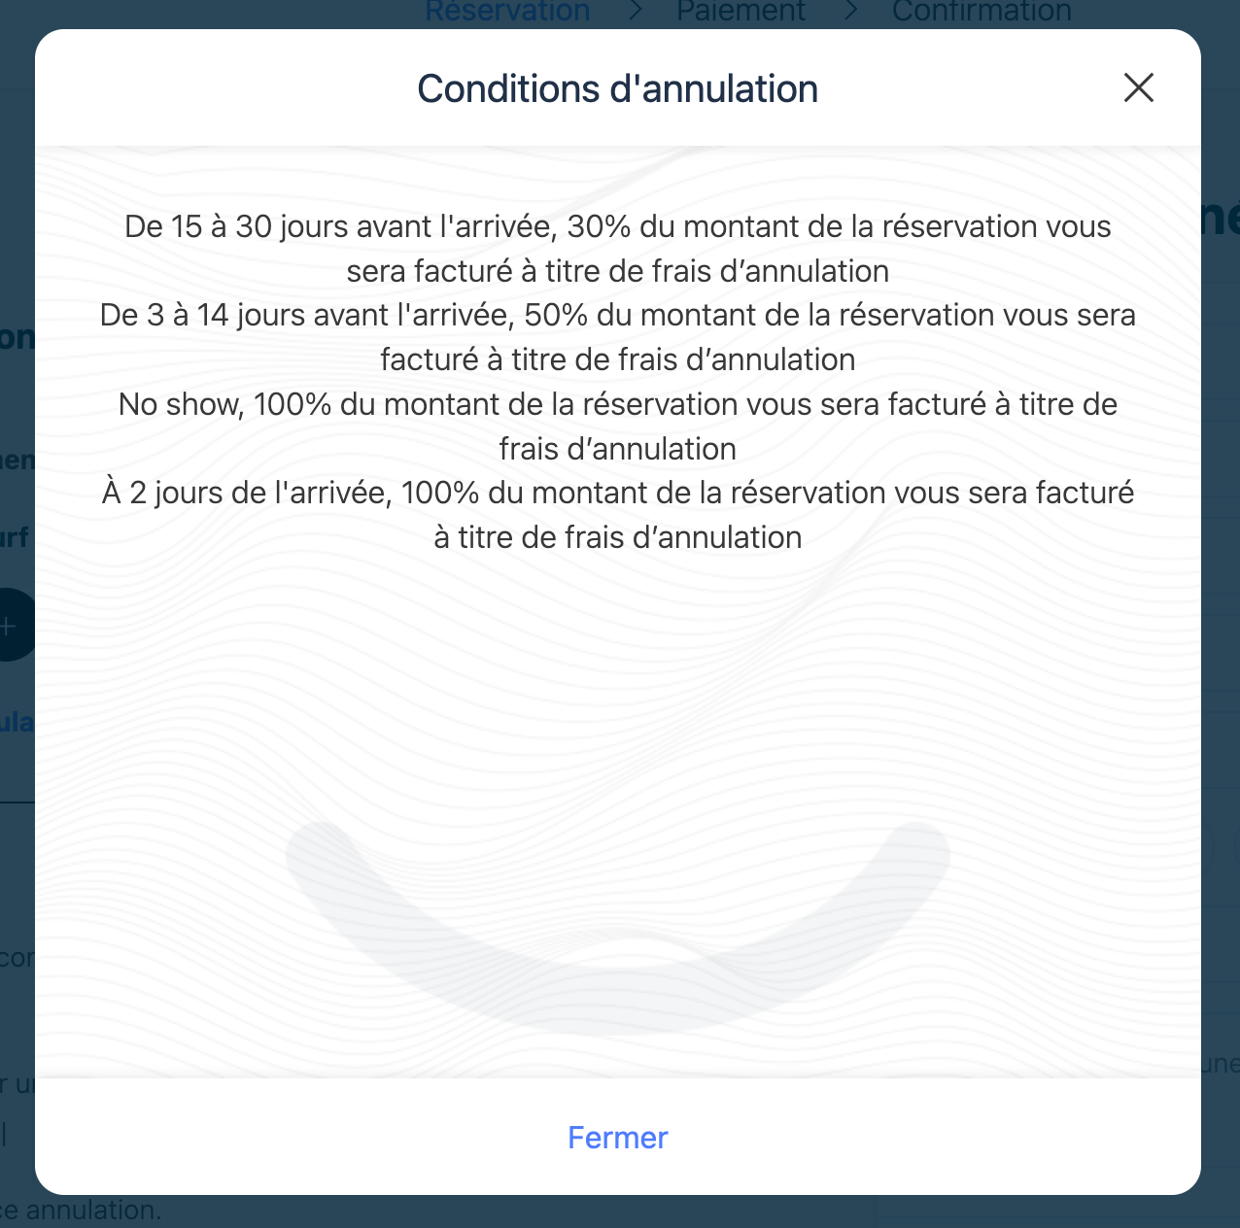Open the Confirmation step in breadcrumb
The image size is (1240, 1228).
pyautogui.click(x=982, y=13)
